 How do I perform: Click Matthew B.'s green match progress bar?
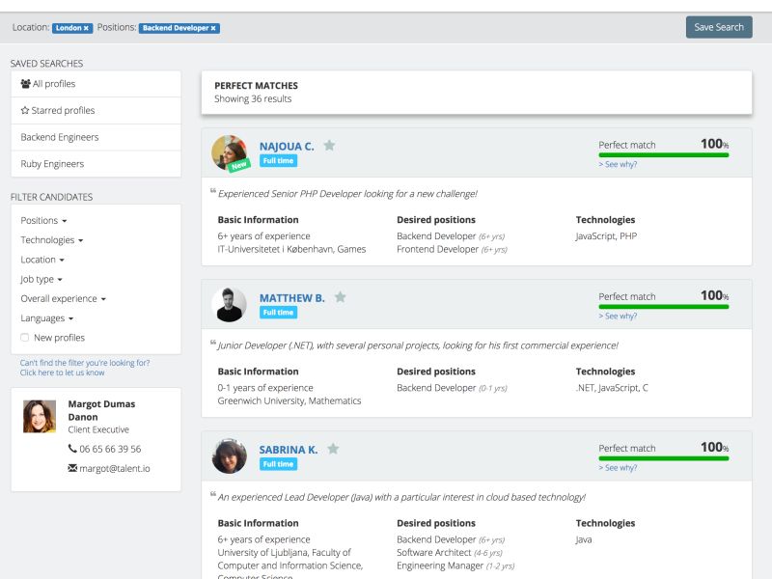[664, 307]
